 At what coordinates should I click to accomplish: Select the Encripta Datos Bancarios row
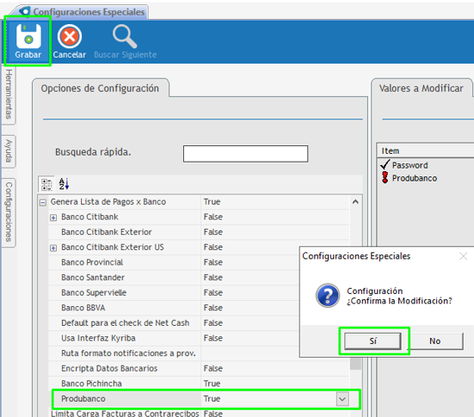pos(109,368)
